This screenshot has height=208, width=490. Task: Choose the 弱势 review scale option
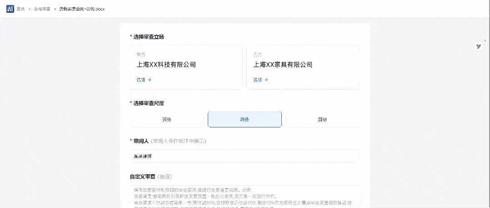click(322, 120)
